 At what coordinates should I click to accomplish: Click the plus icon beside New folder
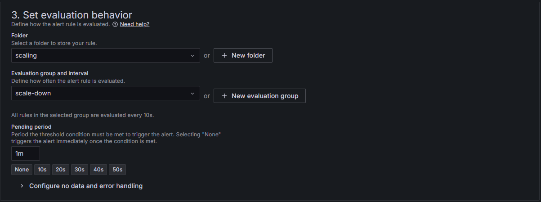[x=224, y=55]
